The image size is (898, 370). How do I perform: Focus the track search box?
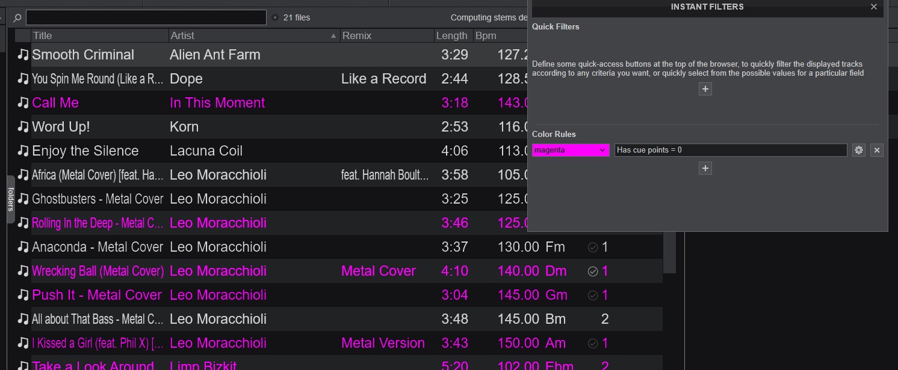(146, 17)
